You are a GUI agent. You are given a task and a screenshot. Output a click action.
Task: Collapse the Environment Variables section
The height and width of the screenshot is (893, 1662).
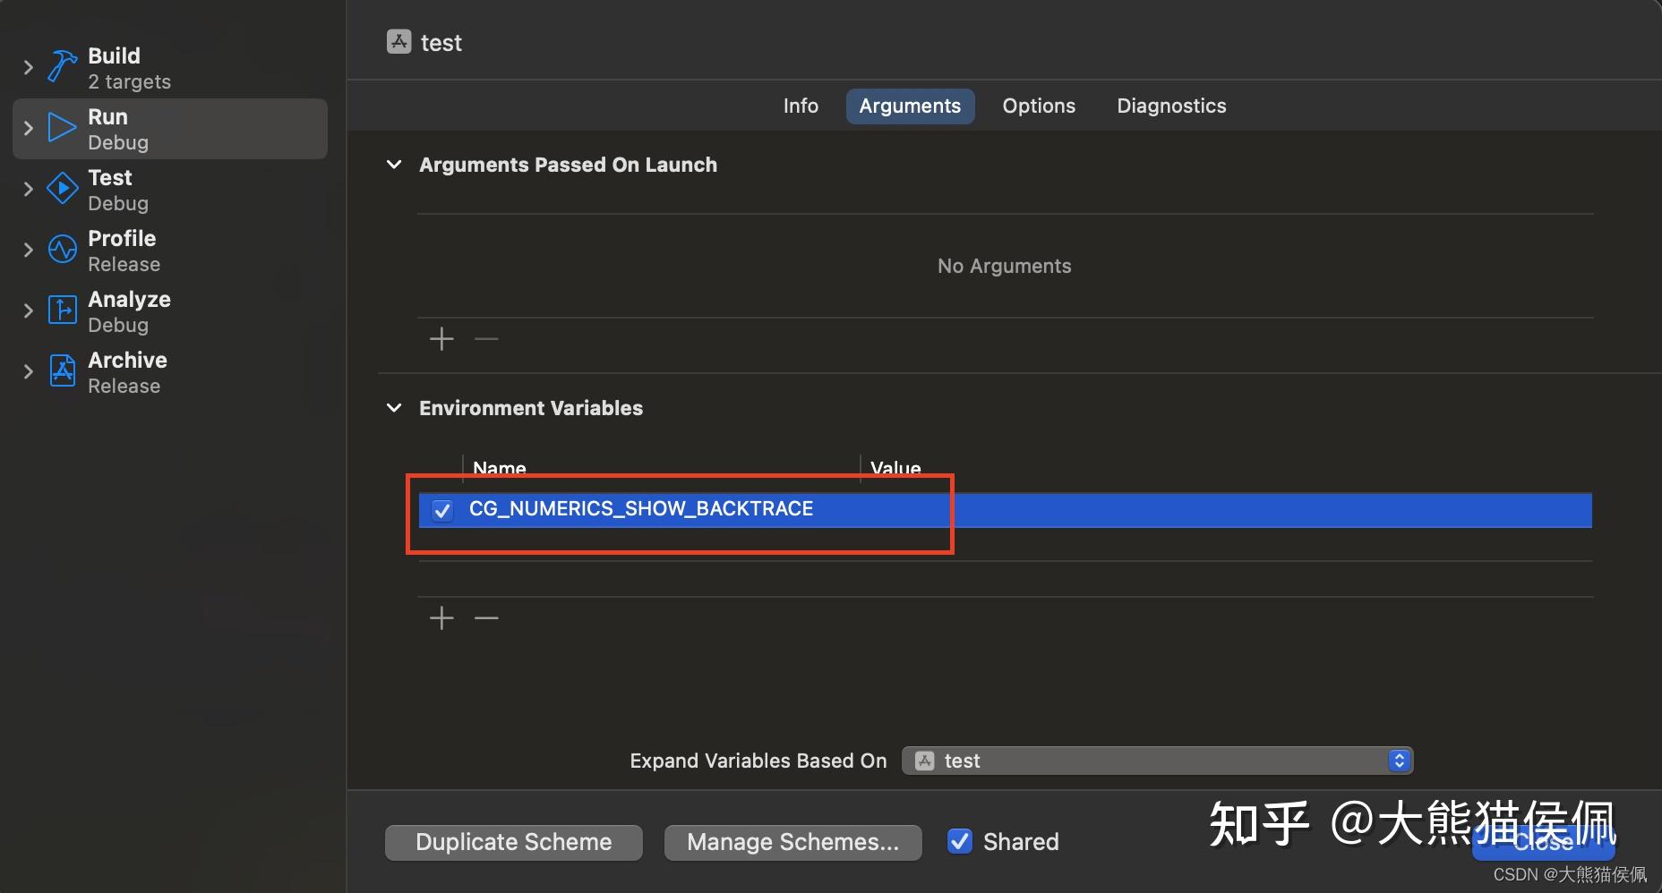395,408
